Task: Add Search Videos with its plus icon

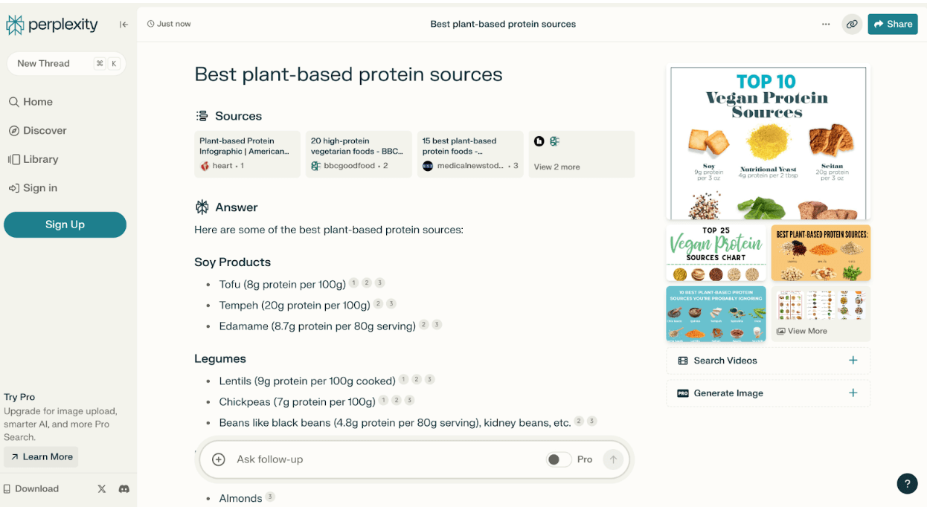Action: 853,361
